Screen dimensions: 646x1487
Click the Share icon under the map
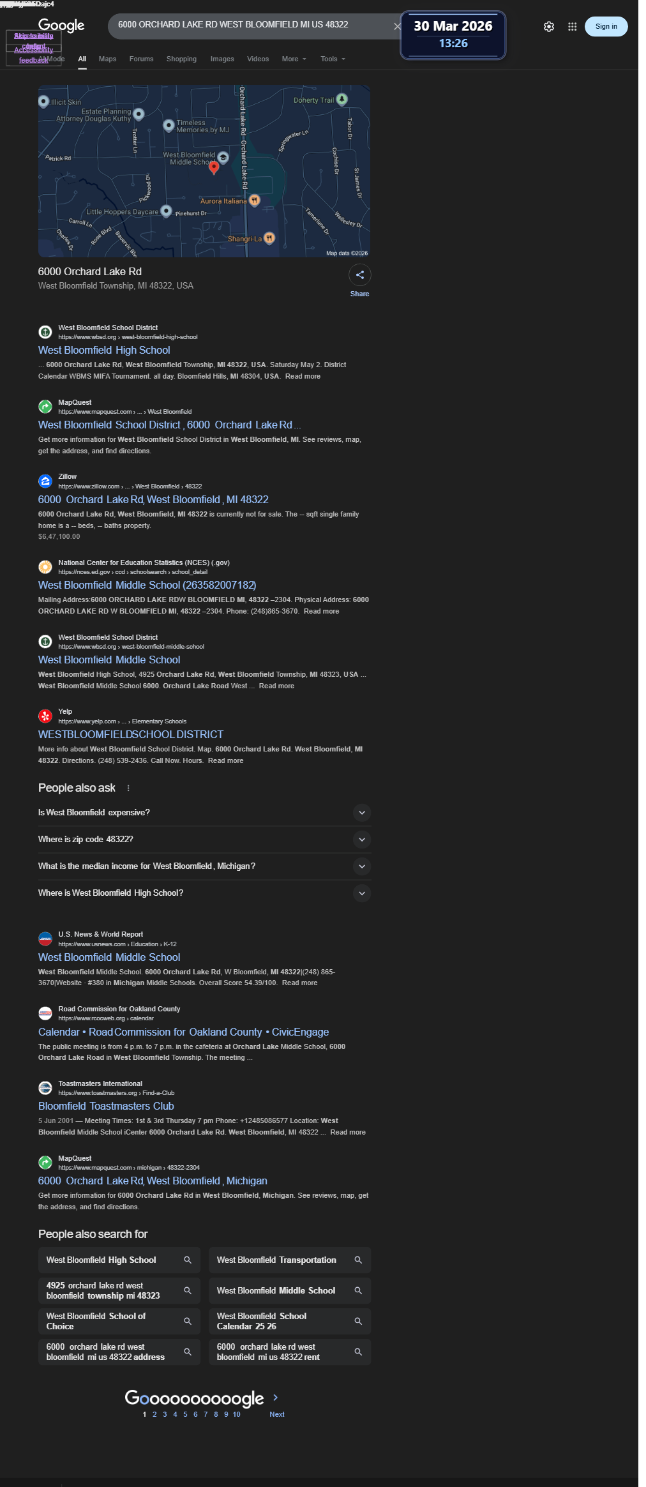[x=360, y=275]
